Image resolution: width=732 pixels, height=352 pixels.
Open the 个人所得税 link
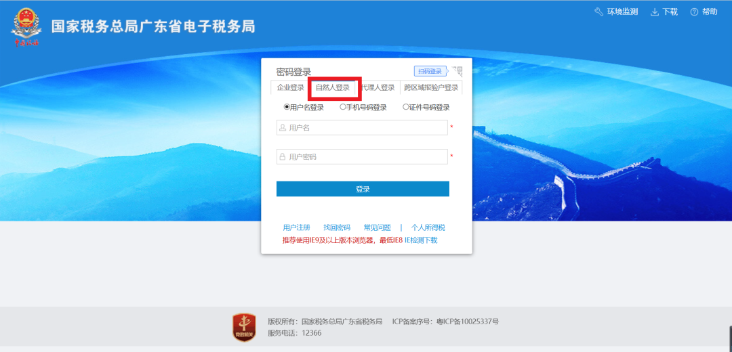(428, 227)
